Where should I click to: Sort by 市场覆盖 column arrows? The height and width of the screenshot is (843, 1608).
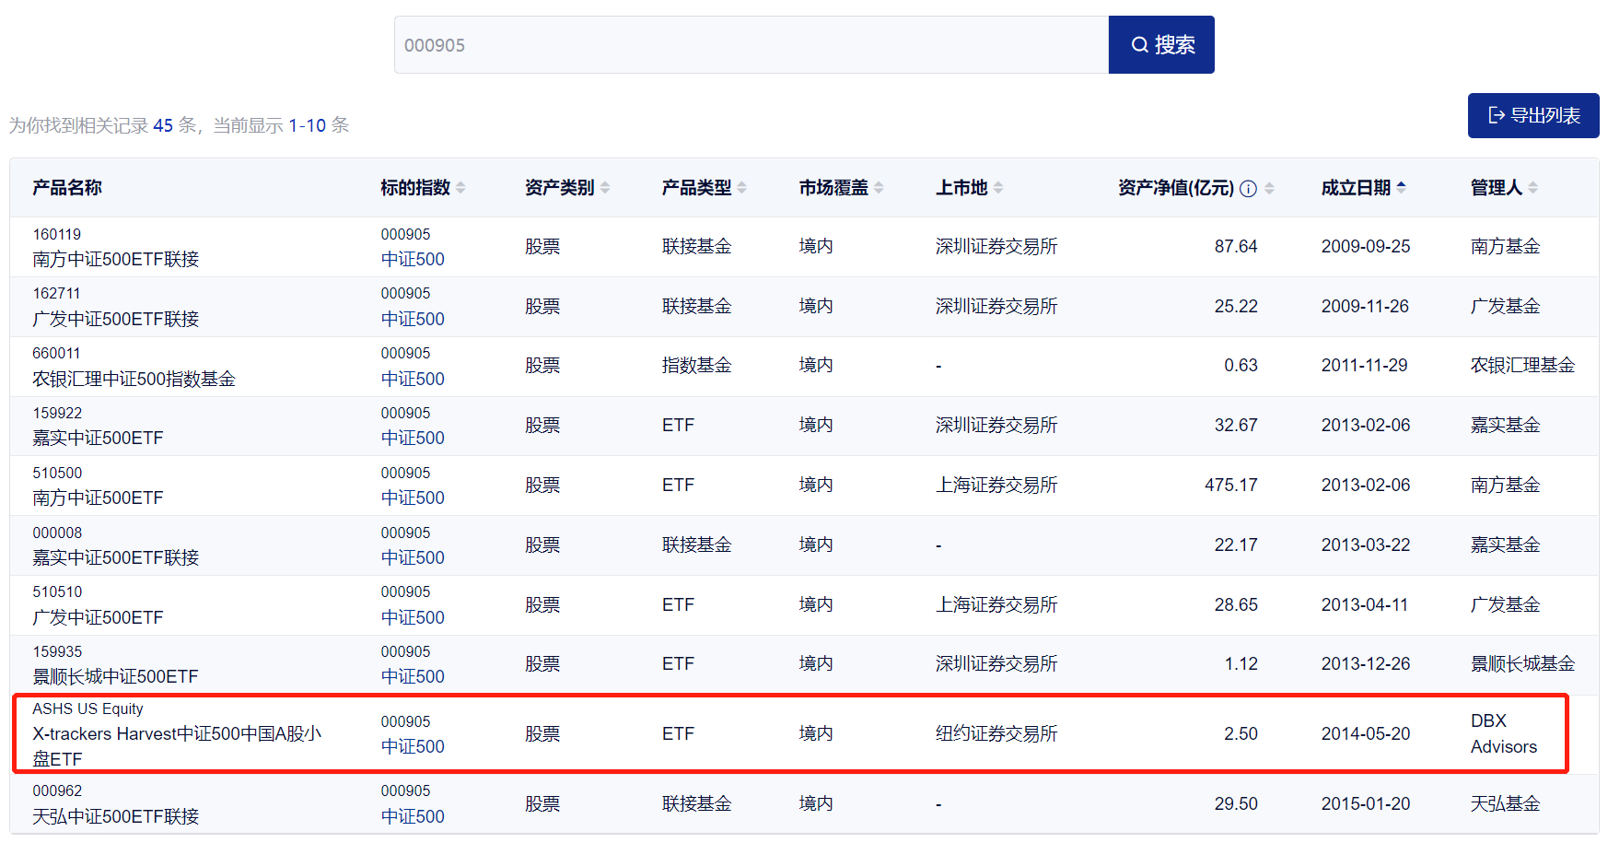[x=879, y=188]
